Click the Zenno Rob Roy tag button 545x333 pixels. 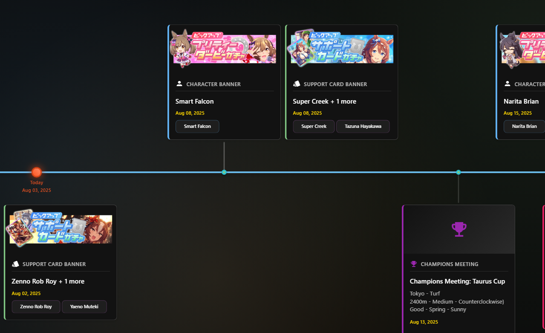click(36, 307)
